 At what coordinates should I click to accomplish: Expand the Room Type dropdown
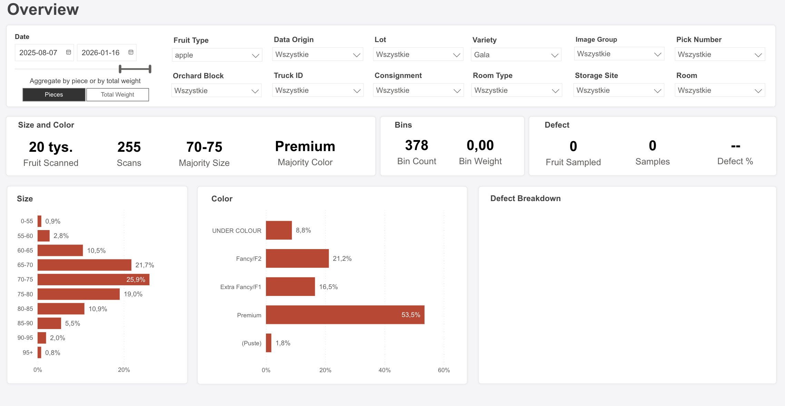tap(516, 90)
